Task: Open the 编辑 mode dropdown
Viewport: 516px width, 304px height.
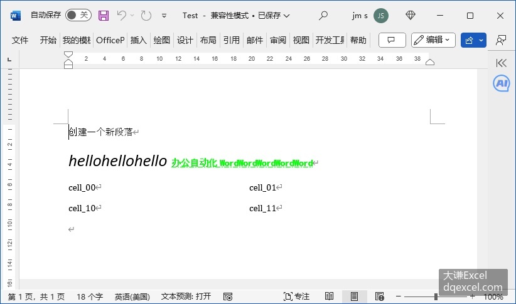Action: click(x=433, y=40)
